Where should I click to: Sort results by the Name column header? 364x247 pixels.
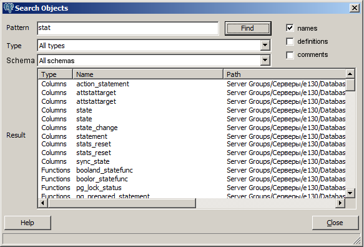tap(148, 74)
